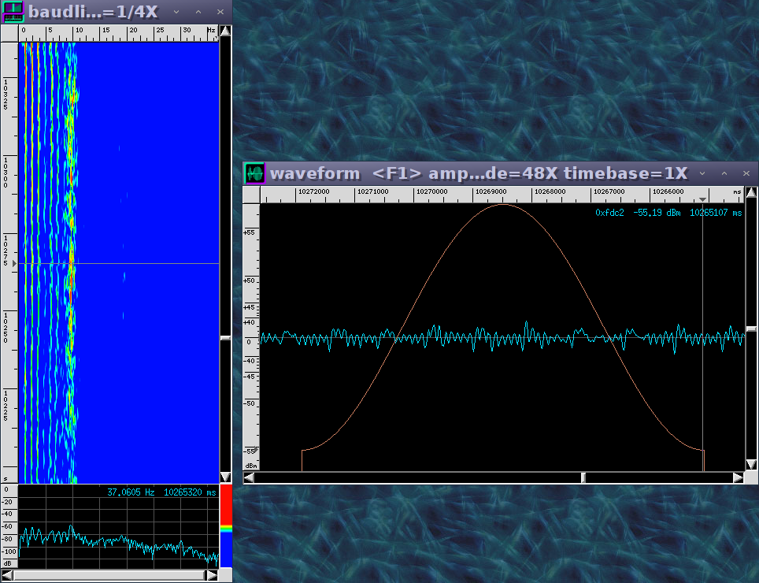Collapse the waveform window using the down chevron

702,173
